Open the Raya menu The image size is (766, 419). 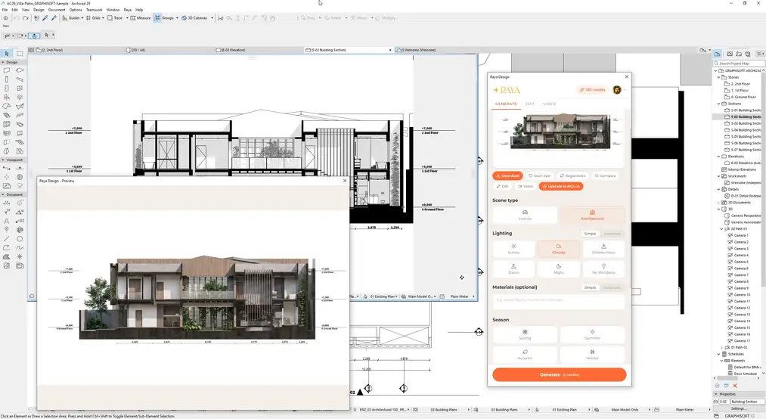[x=128, y=10]
